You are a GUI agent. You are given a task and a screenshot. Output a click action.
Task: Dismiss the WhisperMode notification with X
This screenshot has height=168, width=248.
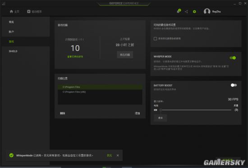tap(118, 155)
